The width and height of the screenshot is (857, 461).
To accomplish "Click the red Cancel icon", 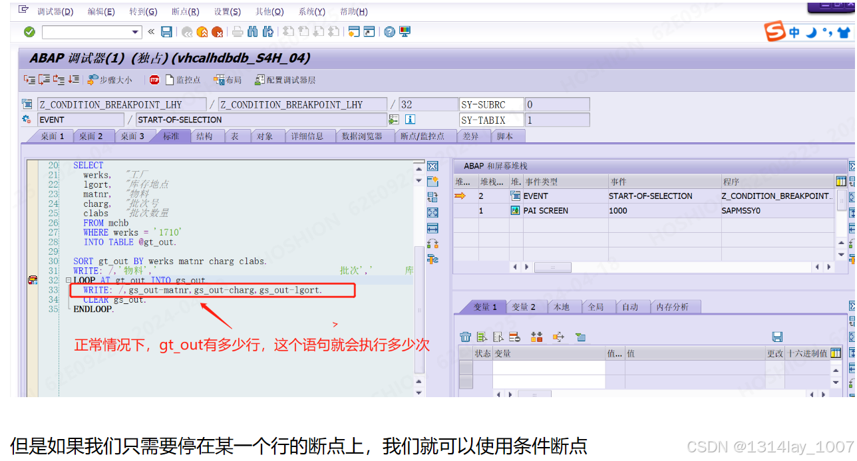I will pos(217,32).
